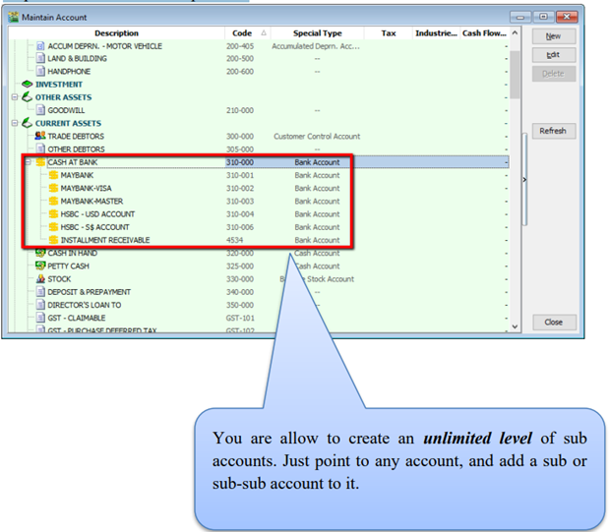
Task: Toggle the side panel splitter arrow
Action: (x=523, y=180)
